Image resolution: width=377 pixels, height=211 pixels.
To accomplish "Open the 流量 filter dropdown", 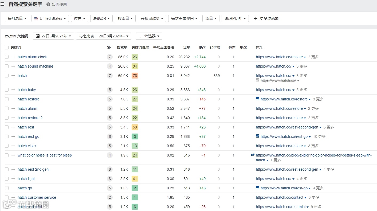I will click(x=211, y=18).
